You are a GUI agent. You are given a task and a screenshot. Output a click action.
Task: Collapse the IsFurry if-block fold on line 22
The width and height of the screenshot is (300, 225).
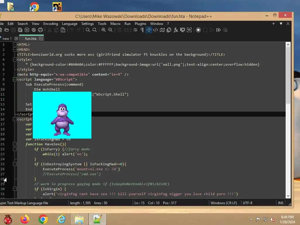point(15,149)
